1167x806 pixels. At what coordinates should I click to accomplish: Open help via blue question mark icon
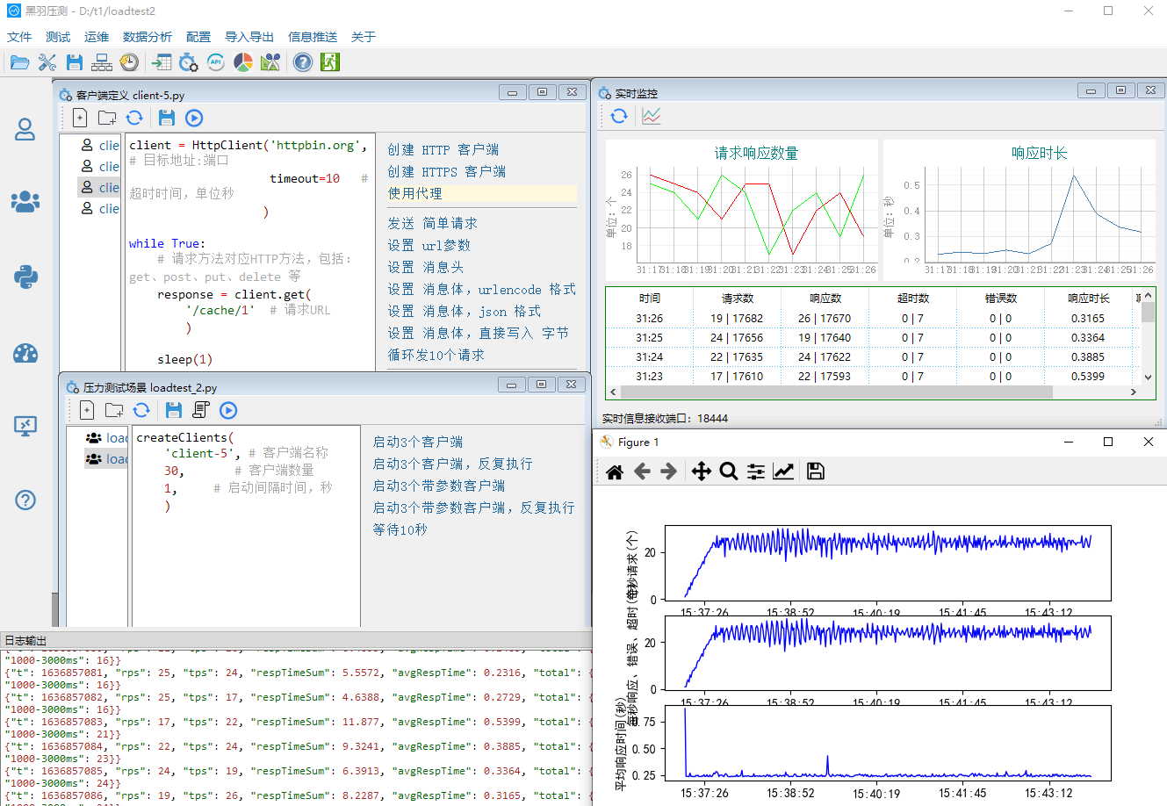303,62
